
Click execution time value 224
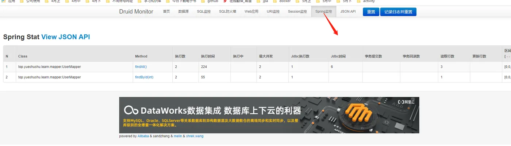204,67
